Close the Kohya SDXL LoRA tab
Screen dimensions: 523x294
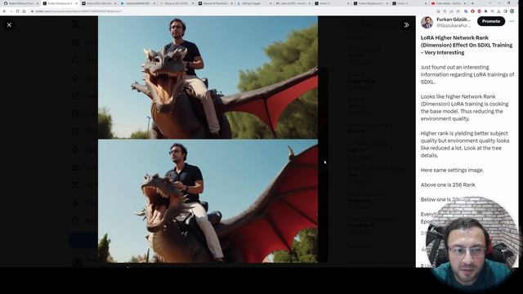point(115,3)
